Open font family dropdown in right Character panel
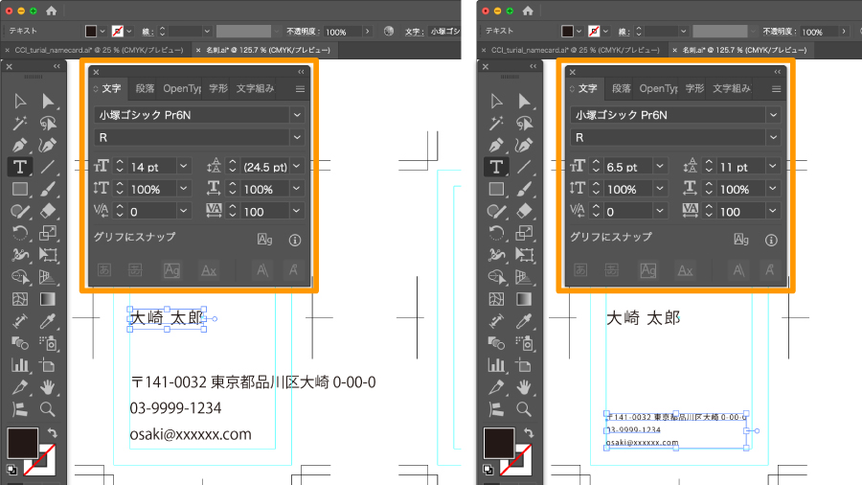 tap(774, 115)
